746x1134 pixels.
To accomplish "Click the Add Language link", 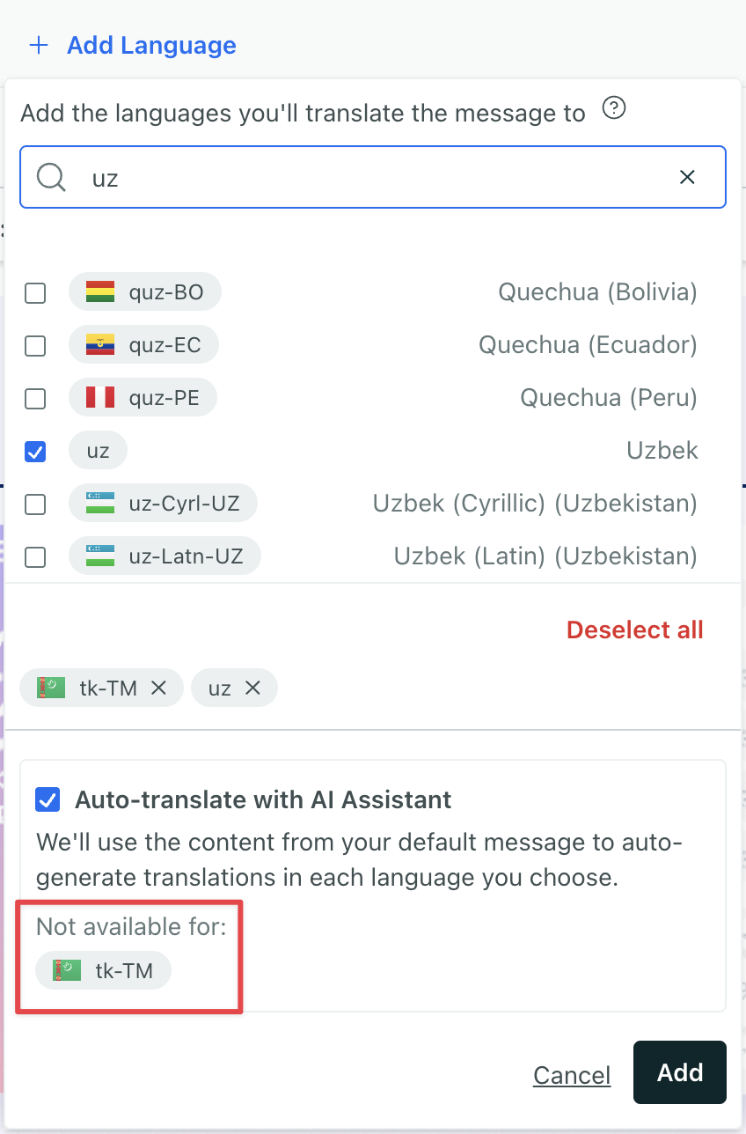I will pyautogui.click(x=151, y=46).
